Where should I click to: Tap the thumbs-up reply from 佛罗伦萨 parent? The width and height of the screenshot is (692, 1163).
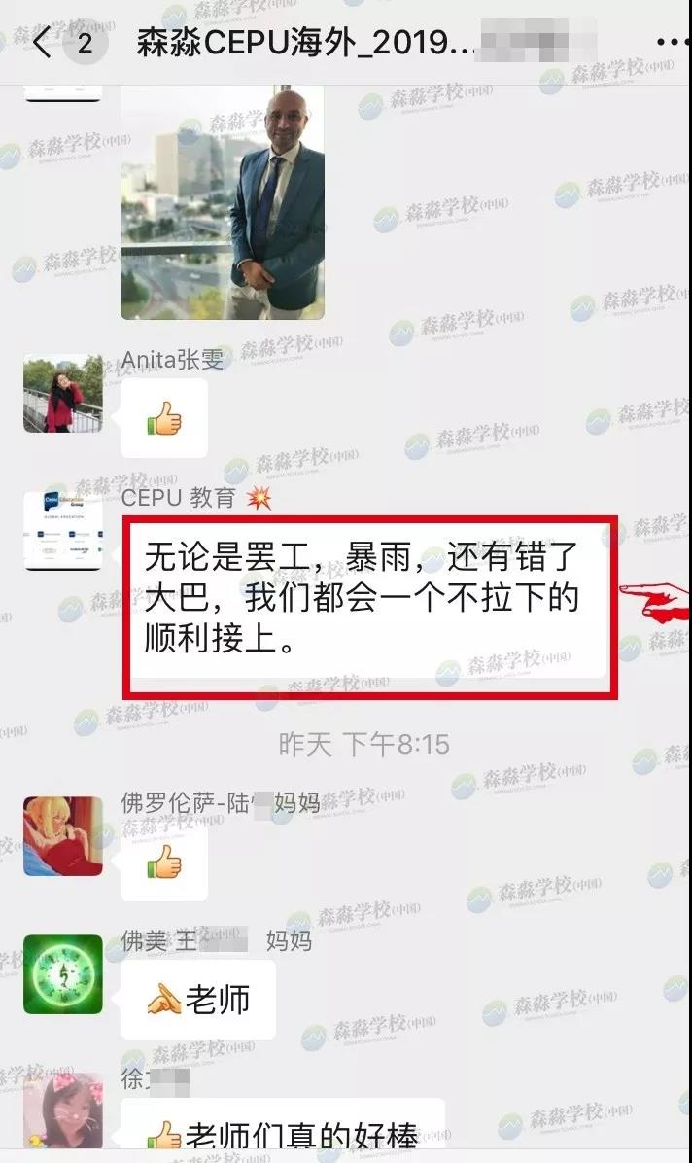click(164, 862)
